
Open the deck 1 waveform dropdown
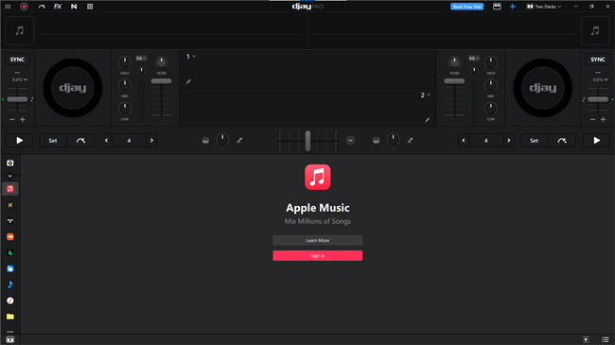(191, 57)
